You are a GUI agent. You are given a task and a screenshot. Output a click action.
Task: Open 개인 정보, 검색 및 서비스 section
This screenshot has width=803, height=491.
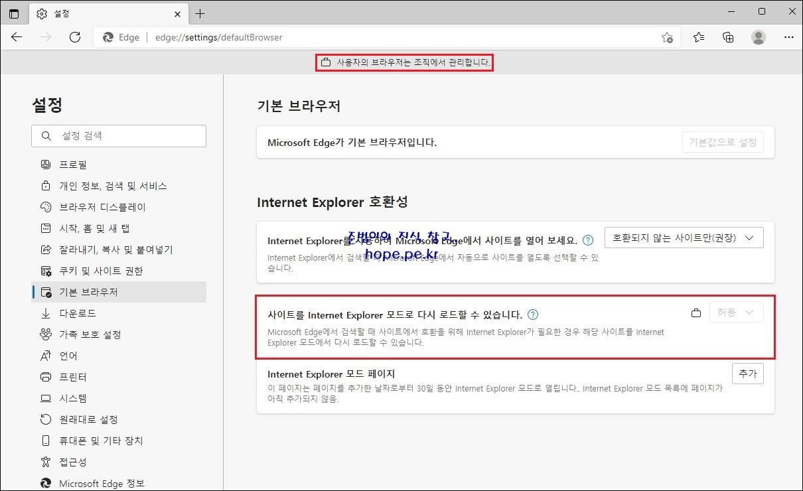click(x=119, y=186)
